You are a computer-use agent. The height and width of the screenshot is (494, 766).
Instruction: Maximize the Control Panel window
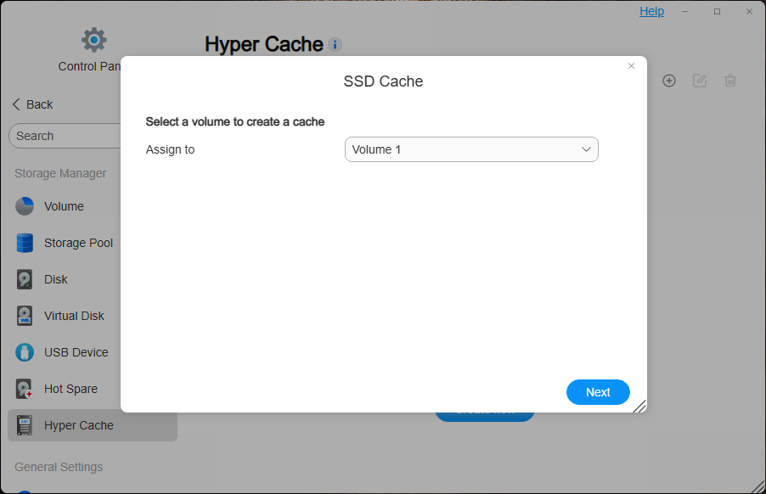click(718, 11)
